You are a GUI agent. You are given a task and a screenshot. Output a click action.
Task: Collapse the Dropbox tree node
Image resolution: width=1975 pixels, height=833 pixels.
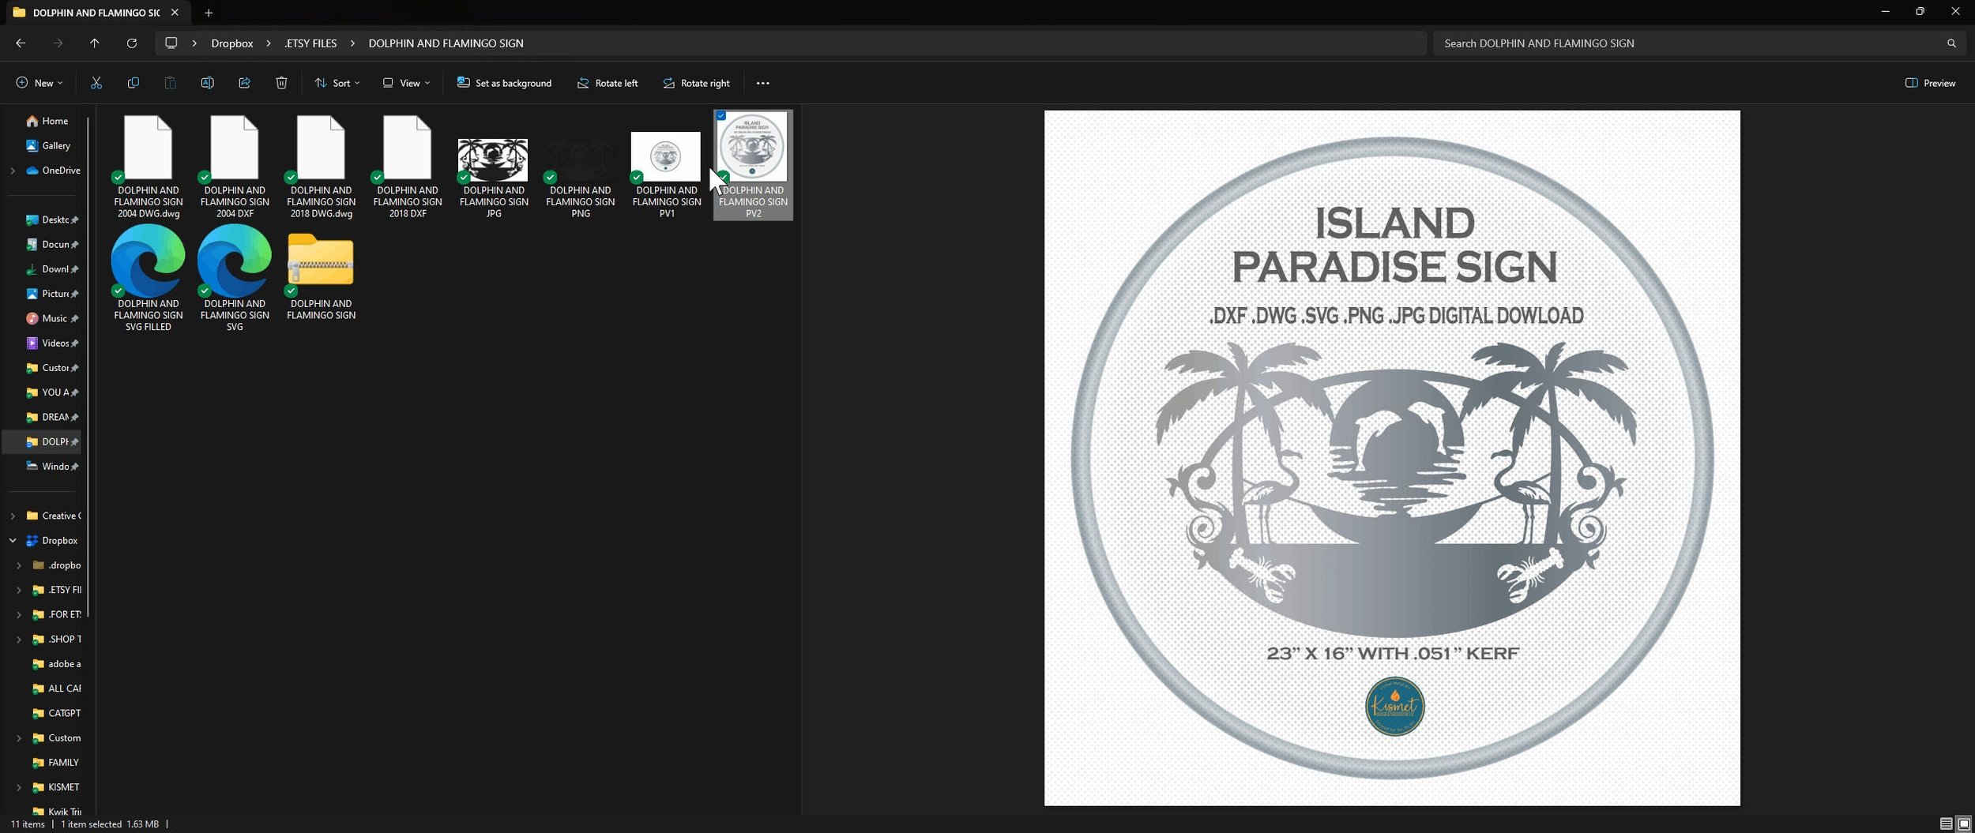click(13, 541)
